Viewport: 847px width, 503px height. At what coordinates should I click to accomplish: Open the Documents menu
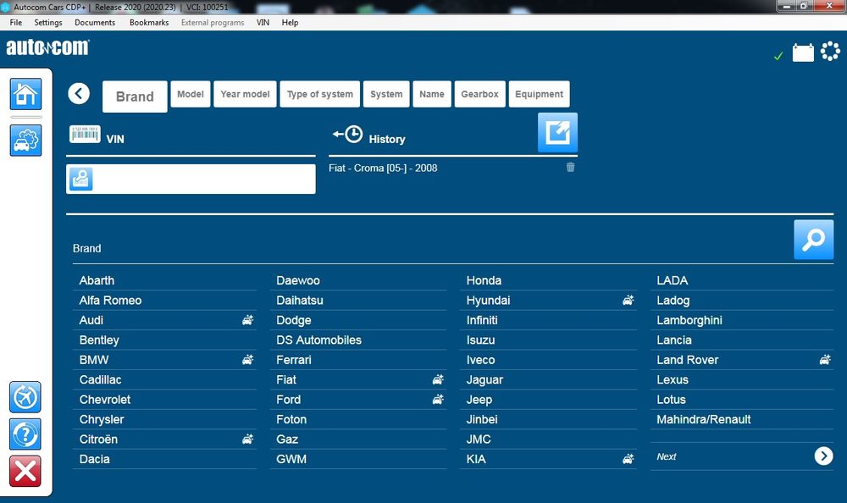click(95, 22)
